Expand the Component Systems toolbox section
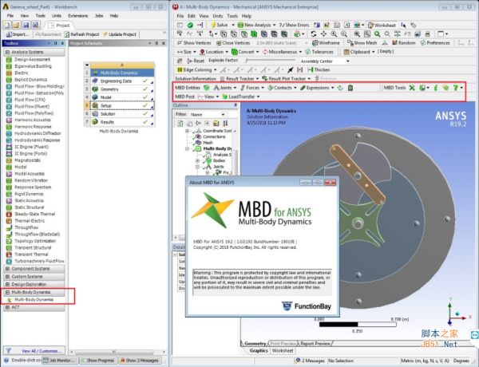Image resolution: width=479 pixels, height=367 pixels. [32, 270]
